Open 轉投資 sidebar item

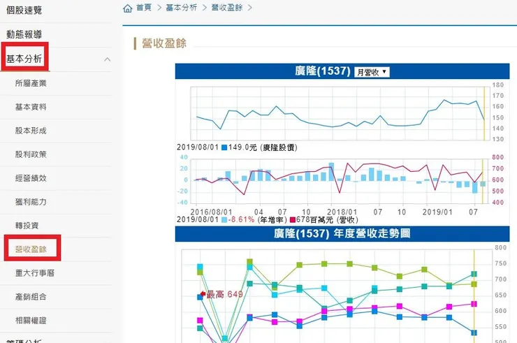(27, 226)
